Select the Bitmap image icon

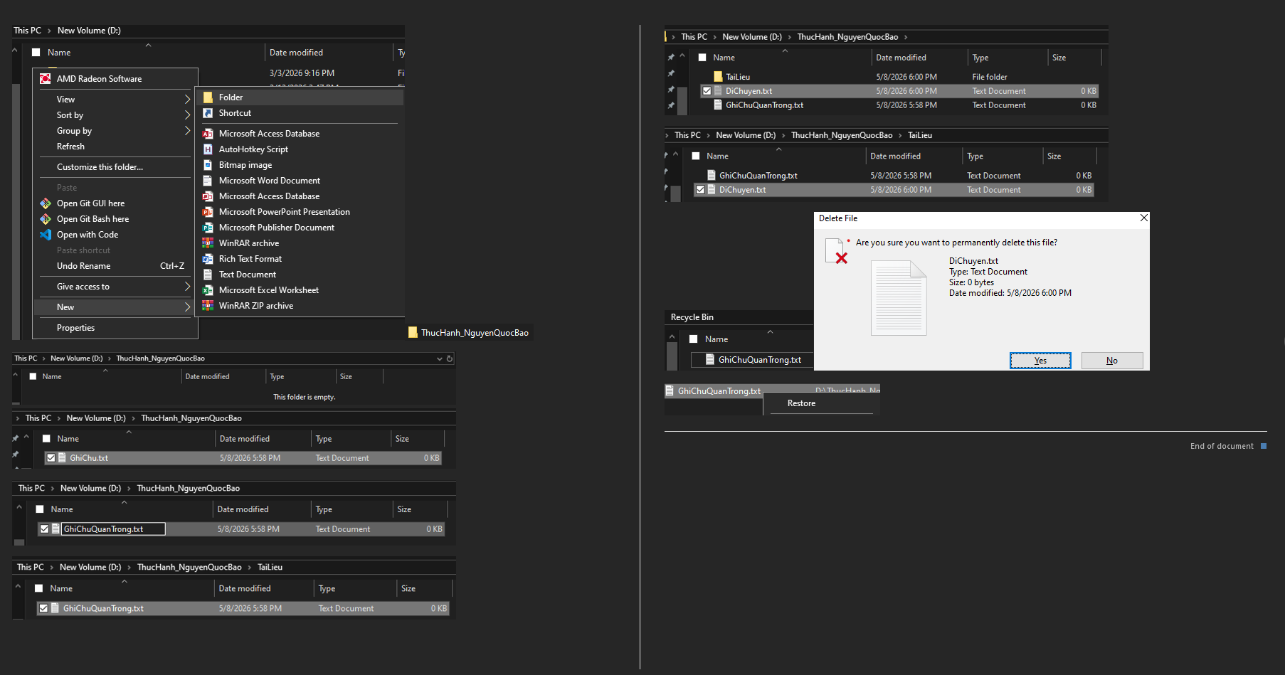(208, 165)
